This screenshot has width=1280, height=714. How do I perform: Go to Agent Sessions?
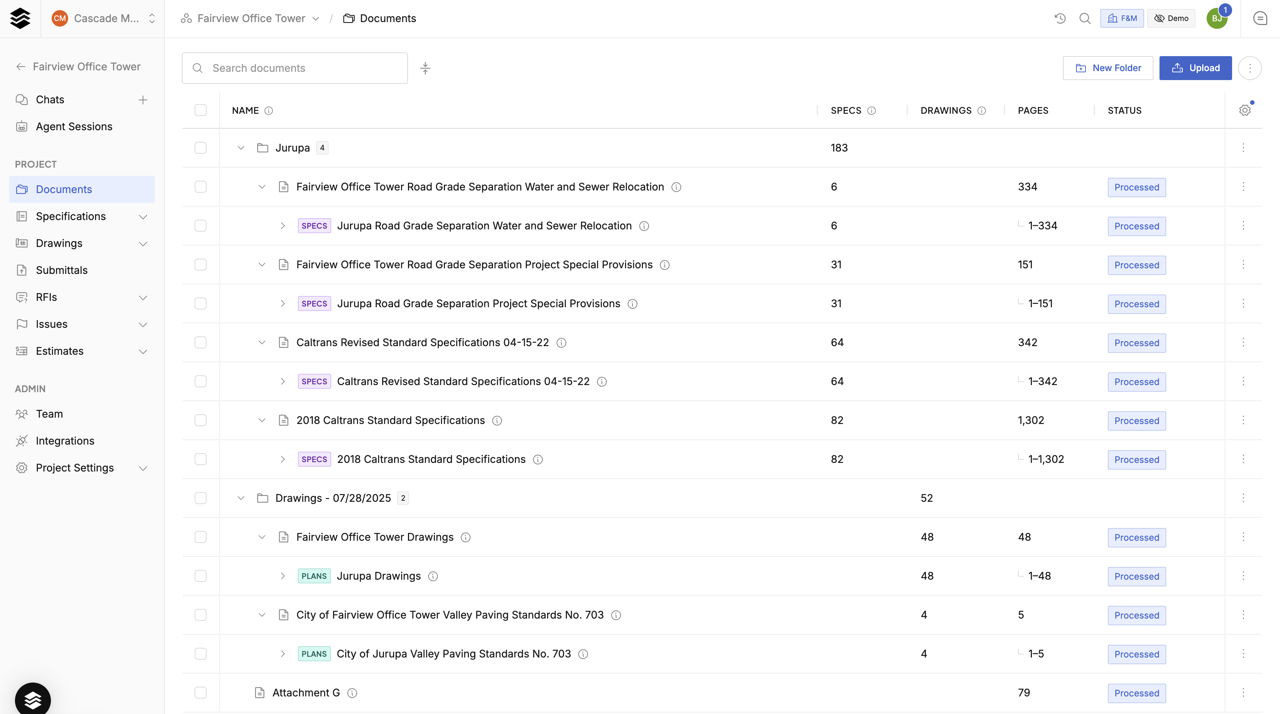[82, 127]
